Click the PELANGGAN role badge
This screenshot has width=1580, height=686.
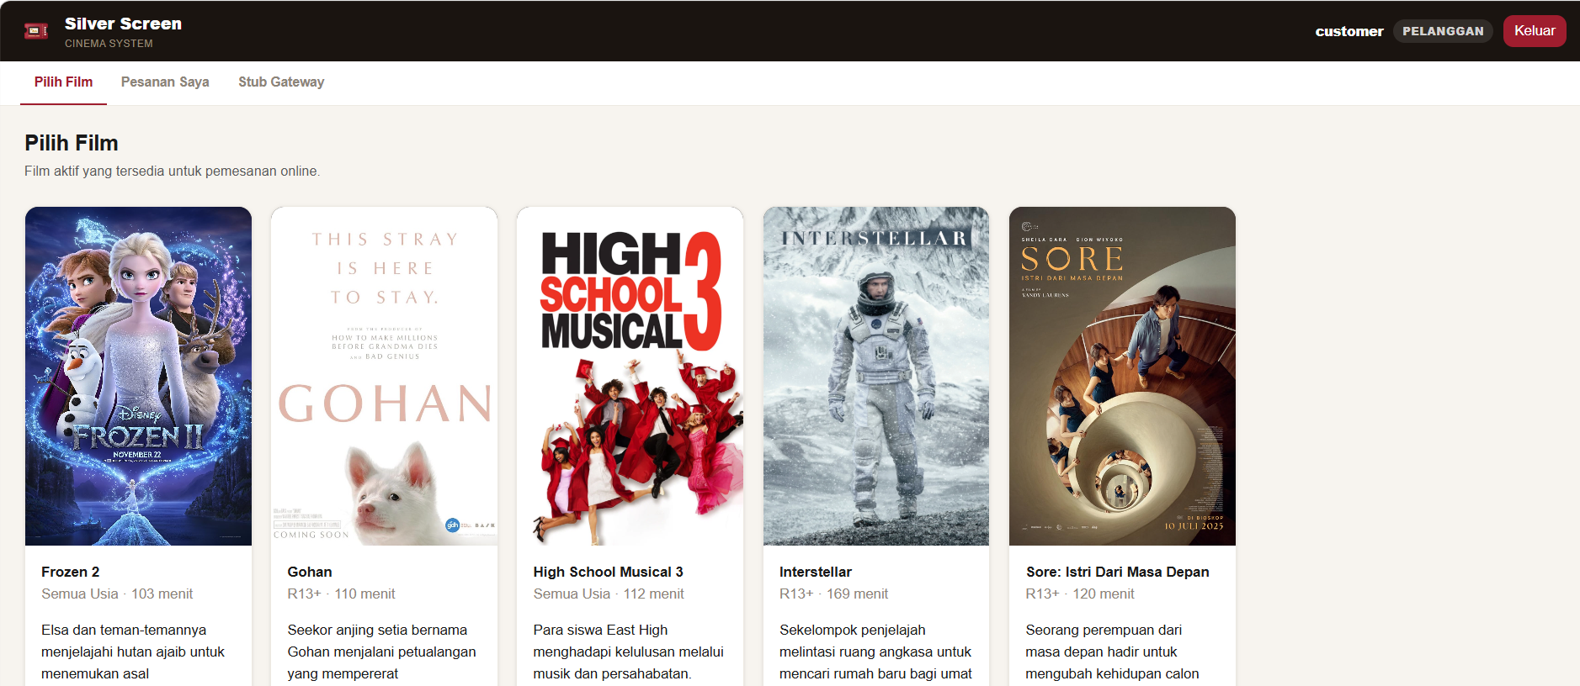[1443, 31]
